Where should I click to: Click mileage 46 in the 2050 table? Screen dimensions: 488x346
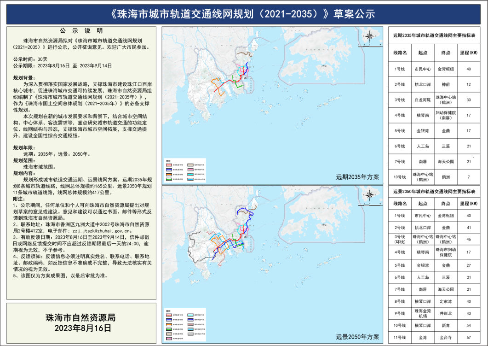pyautogui.click(x=469, y=240)
